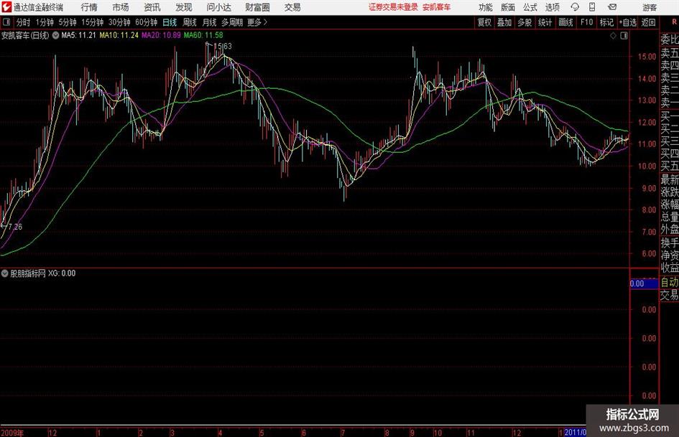The image size is (679, 437).
Task: Click the MA60: 11.58 label
Action: click(203, 35)
